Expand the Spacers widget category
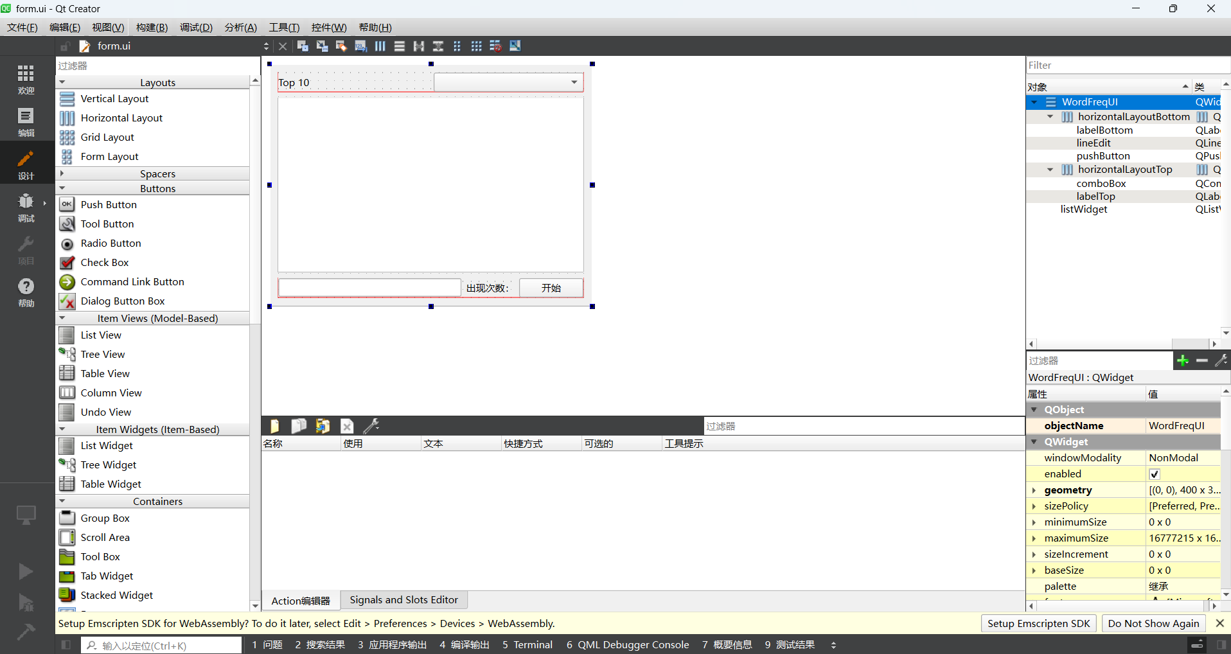Image resolution: width=1231 pixels, height=654 pixels. click(x=62, y=173)
